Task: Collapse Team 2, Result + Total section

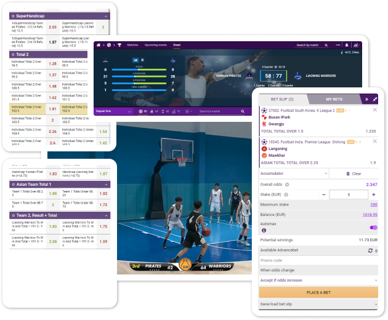Action: (x=106, y=215)
